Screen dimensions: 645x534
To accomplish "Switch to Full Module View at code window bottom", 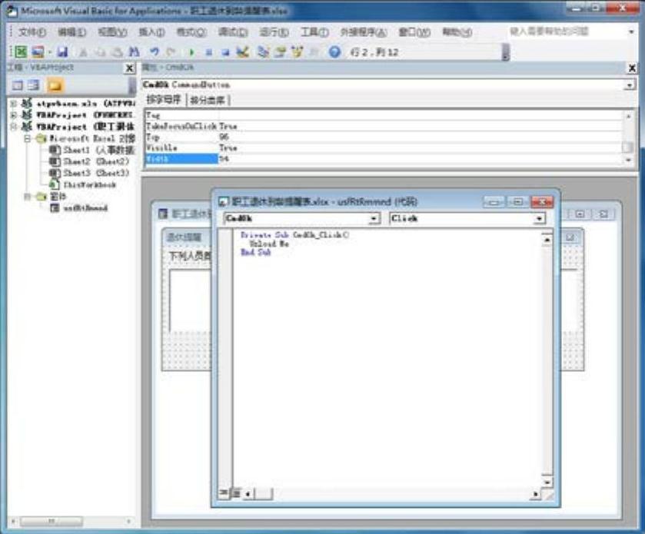I will (236, 493).
